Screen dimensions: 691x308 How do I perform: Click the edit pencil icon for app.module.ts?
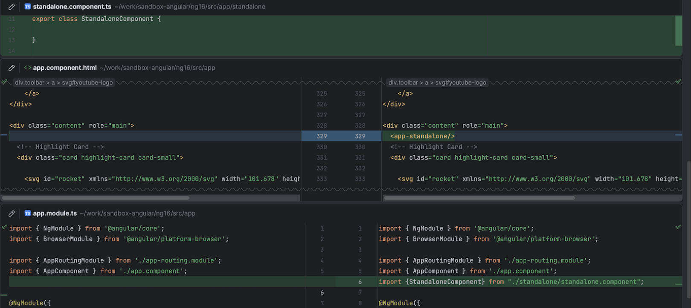click(12, 213)
